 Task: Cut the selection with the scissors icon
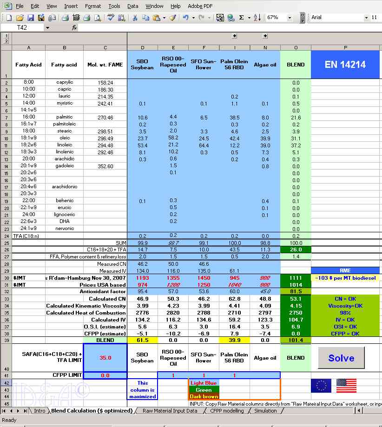135,18
